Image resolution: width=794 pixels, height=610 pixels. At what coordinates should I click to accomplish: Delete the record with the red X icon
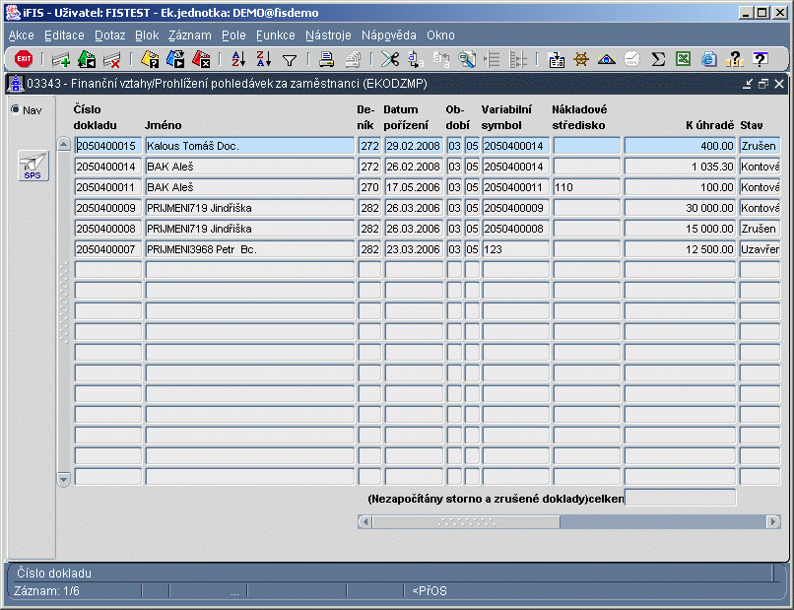[112, 60]
